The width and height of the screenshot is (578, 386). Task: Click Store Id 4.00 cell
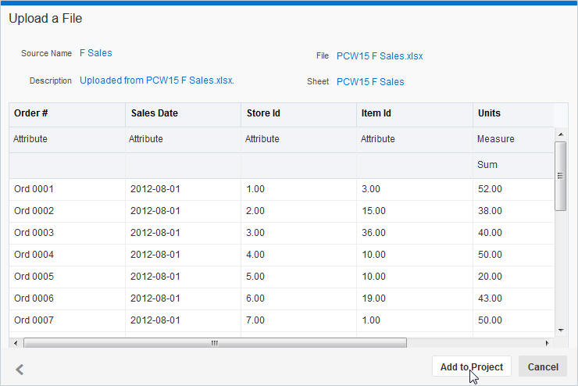pyautogui.click(x=299, y=255)
